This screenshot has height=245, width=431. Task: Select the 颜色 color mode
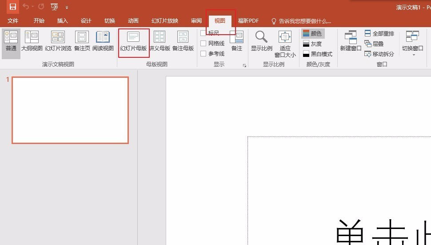pos(312,33)
